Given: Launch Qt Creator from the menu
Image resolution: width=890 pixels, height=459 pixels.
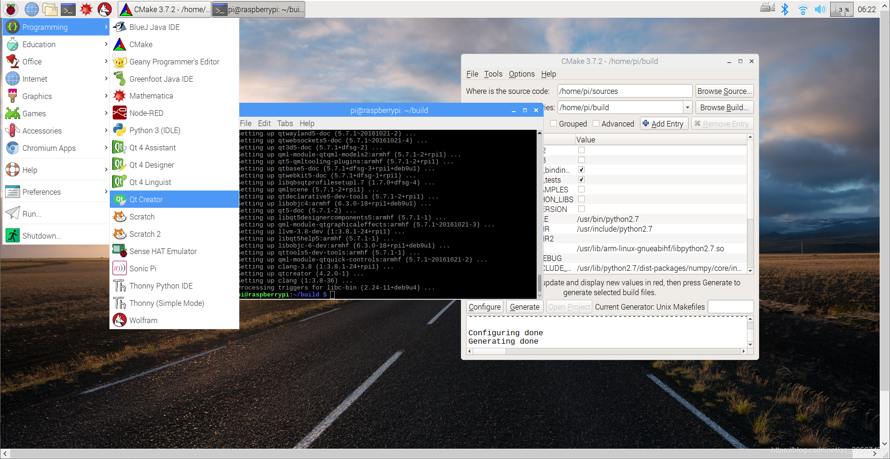Looking at the screenshot, I should click(x=174, y=199).
